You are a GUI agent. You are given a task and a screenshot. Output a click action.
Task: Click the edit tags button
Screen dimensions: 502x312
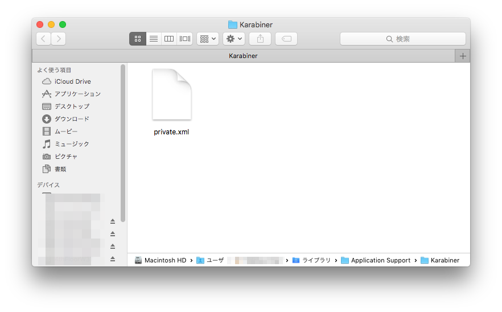pos(286,39)
